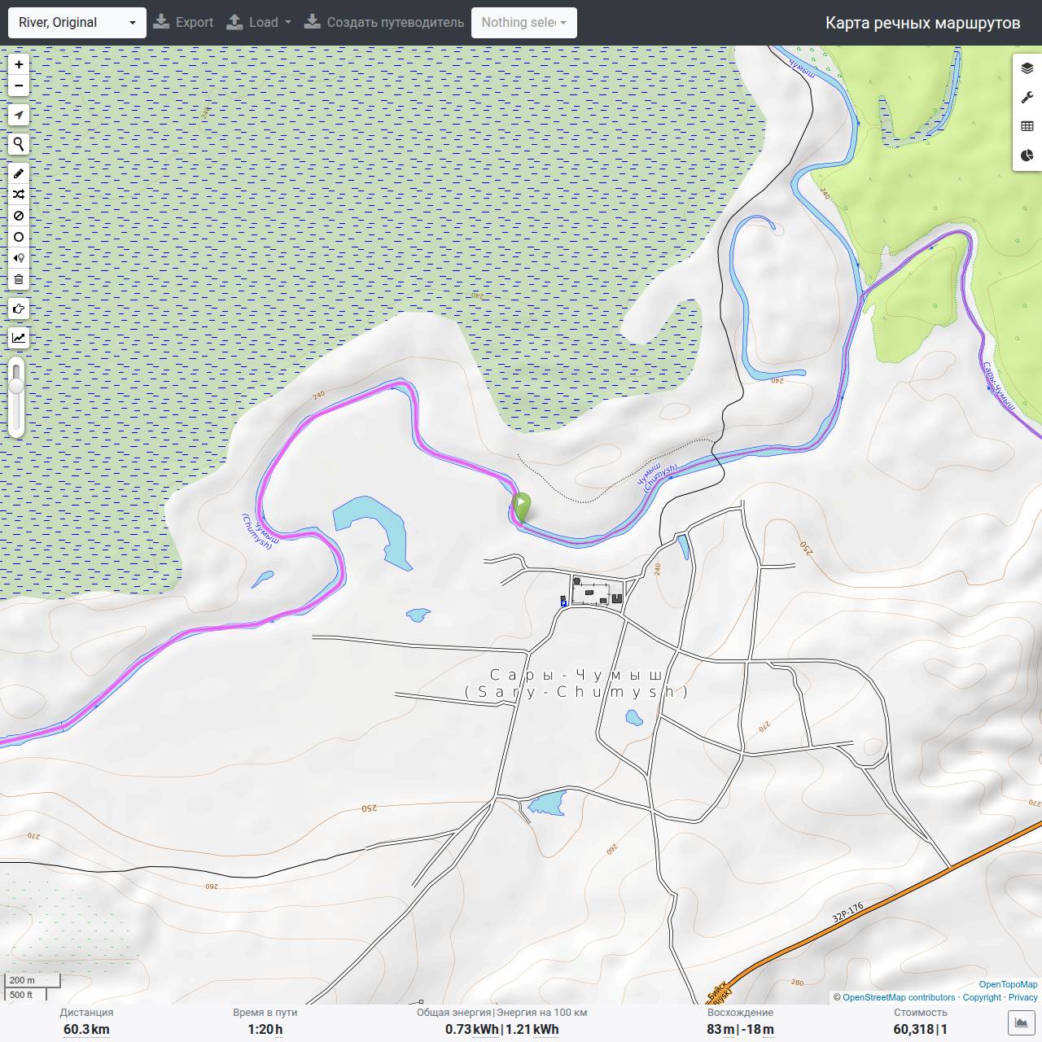Open the River, Original profile dropdown

pyautogui.click(x=77, y=23)
